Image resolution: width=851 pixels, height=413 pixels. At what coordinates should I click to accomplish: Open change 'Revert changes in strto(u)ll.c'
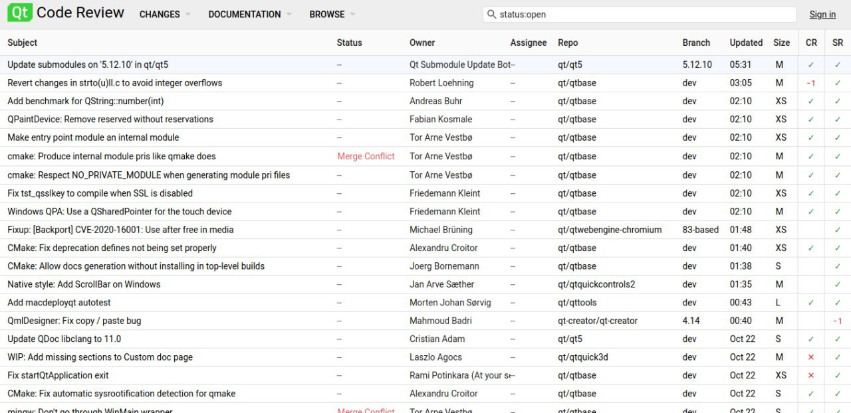(x=115, y=83)
